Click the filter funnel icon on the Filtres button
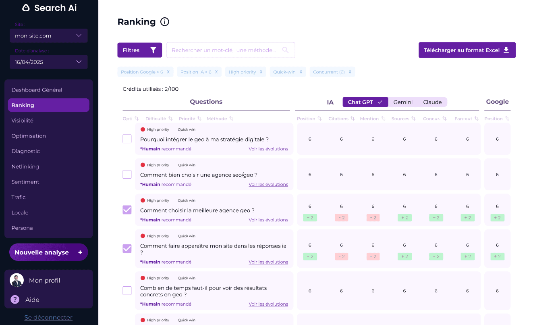 153,50
